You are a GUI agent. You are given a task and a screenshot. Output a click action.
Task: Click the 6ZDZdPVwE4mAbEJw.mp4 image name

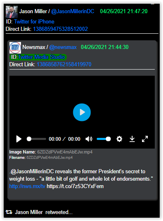pos(65,152)
